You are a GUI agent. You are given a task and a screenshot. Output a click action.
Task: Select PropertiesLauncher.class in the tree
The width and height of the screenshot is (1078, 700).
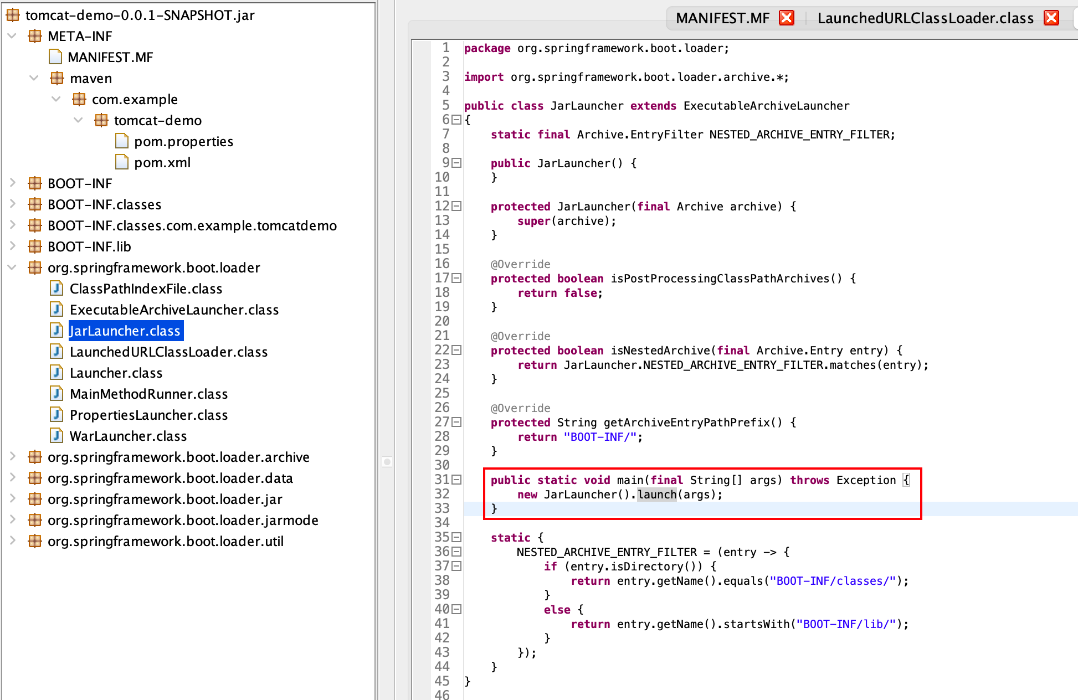click(x=148, y=415)
